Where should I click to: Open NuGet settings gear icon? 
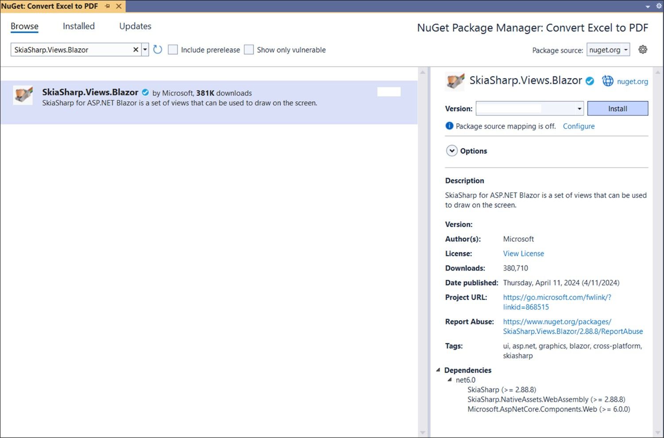point(643,50)
